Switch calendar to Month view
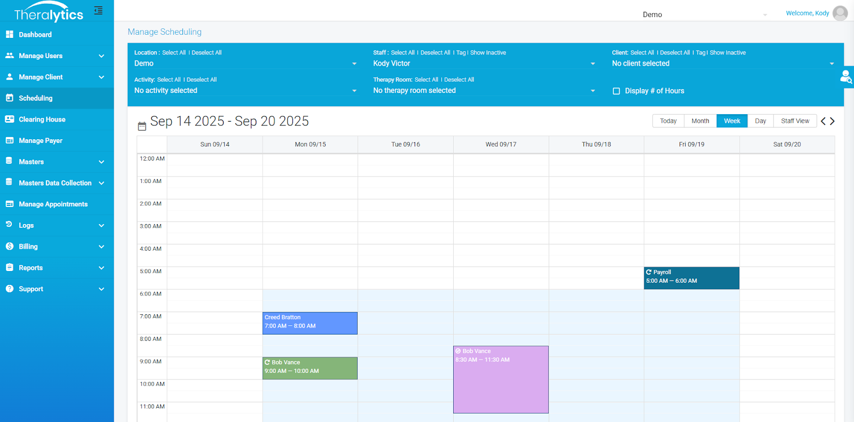 [x=700, y=121]
